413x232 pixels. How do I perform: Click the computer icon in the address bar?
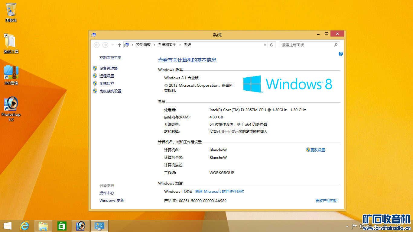[127, 45]
